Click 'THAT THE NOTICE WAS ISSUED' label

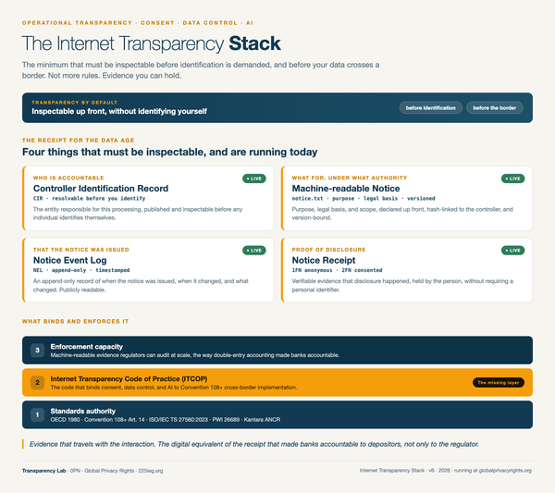pos(81,250)
